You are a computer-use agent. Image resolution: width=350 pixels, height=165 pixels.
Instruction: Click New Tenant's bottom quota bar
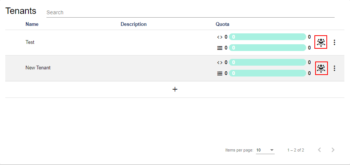[268, 73]
